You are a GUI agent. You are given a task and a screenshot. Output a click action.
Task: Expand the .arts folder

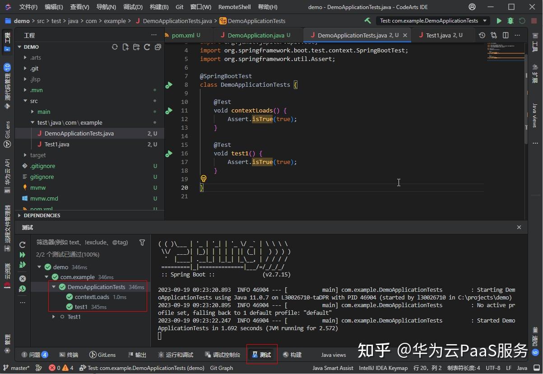pyautogui.click(x=25, y=58)
